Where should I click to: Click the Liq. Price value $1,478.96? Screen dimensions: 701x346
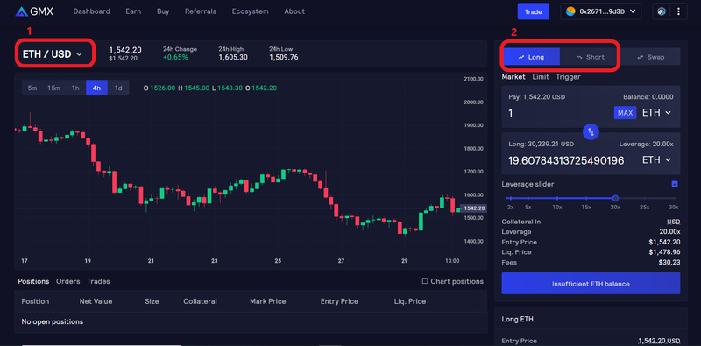point(664,252)
